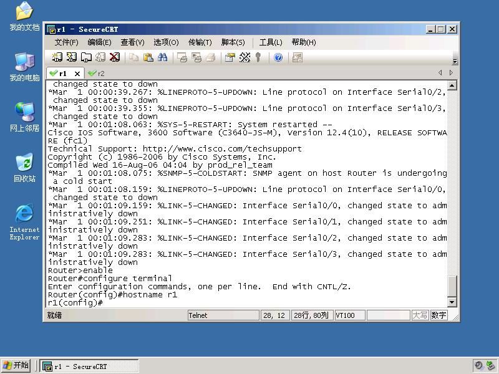Switch to the r2 session tab

coord(97,74)
